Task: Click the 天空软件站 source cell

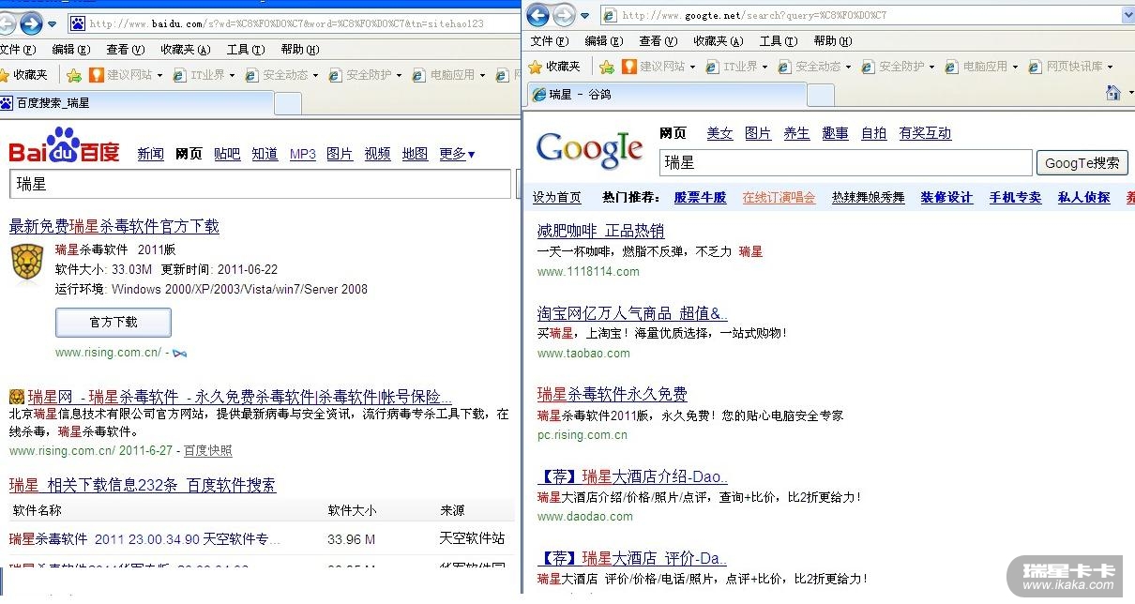Action: point(472,539)
